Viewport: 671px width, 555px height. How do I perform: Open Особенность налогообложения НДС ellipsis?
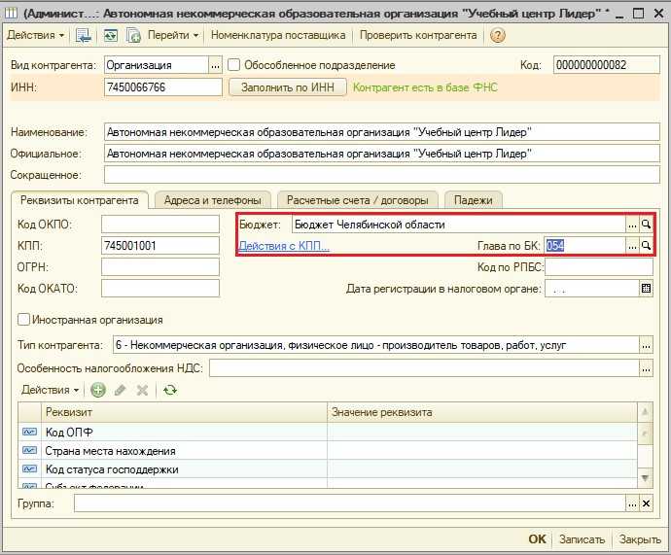[646, 368]
